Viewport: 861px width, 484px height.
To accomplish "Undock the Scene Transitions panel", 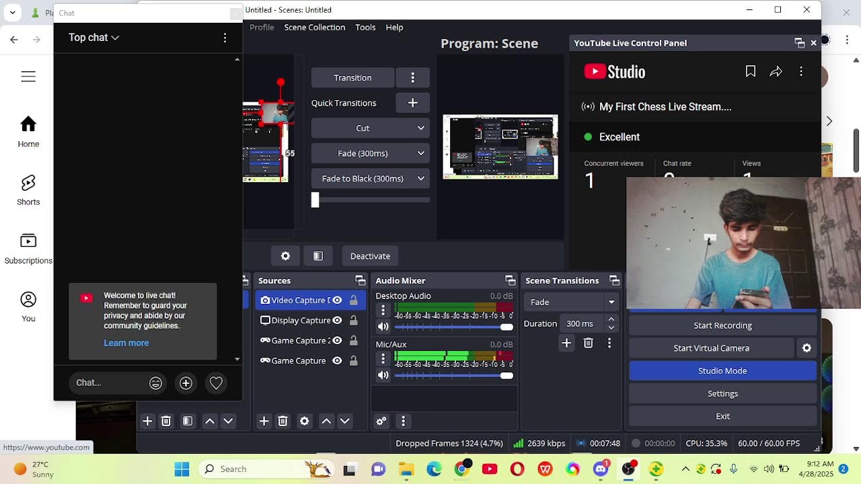I will 614,280.
